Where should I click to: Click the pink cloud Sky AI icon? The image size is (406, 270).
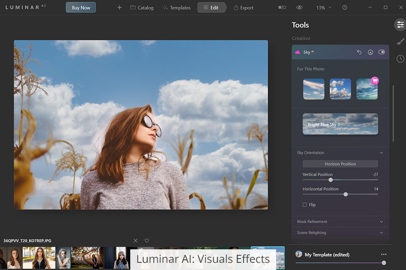(298, 52)
